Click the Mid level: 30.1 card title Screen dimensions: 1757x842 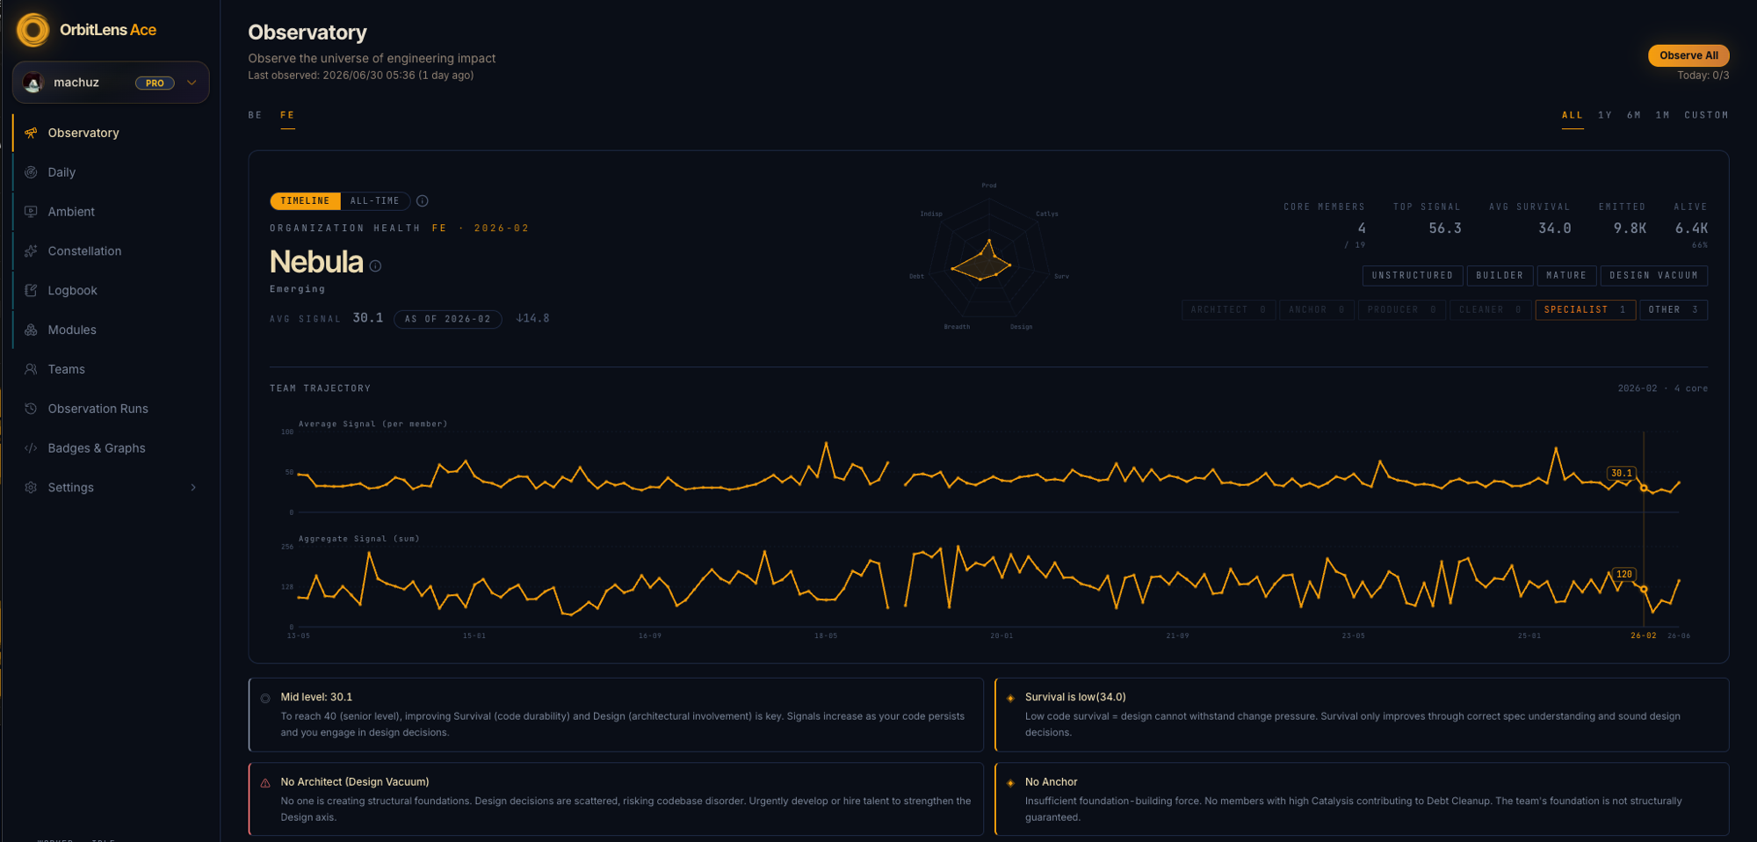[x=316, y=697]
